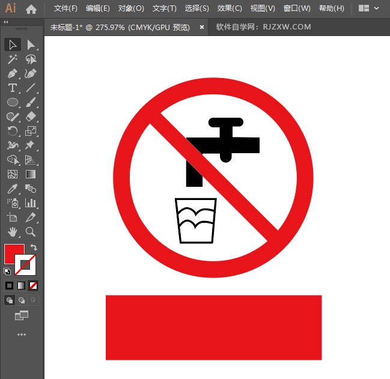Open the 文件(F) menu
Image resolution: width=390 pixels, height=379 pixels.
[x=66, y=8]
